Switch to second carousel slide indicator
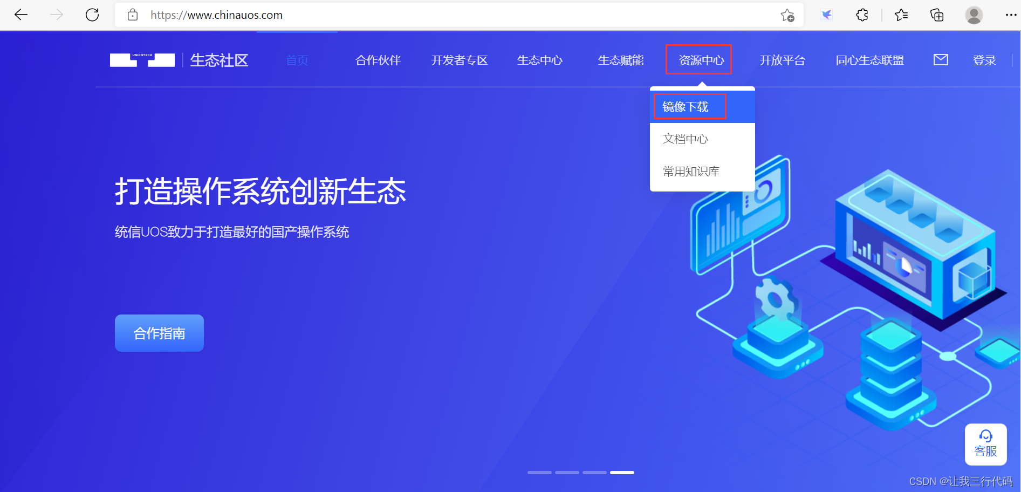 click(x=567, y=473)
